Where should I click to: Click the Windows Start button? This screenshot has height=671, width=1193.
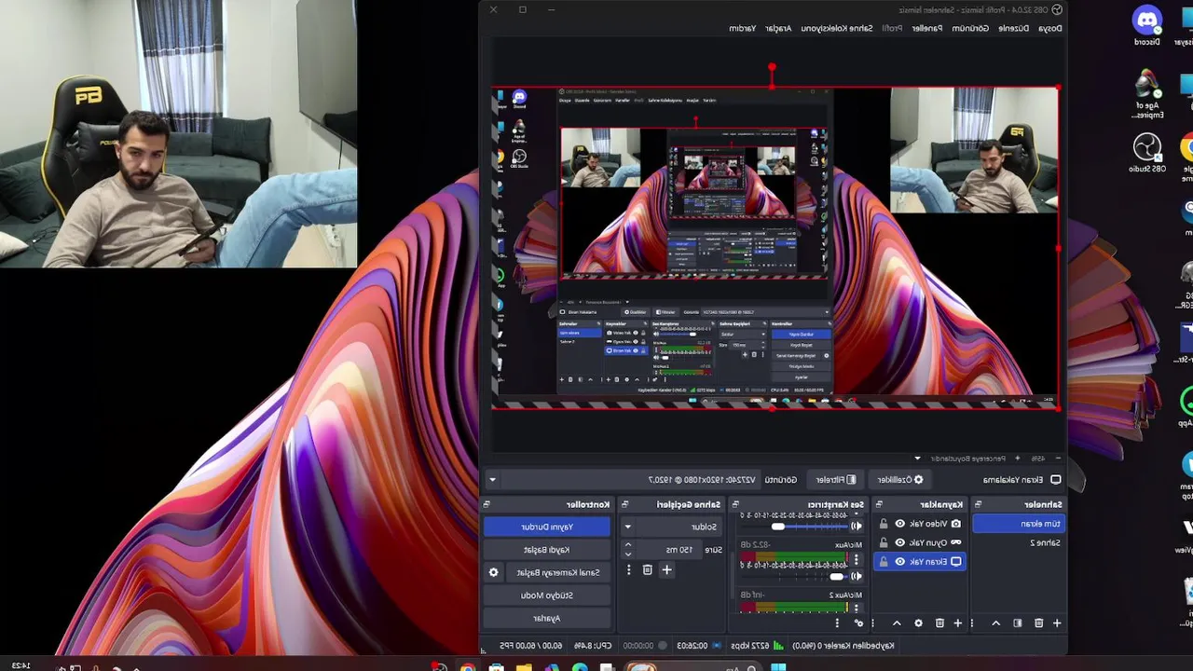tap(778, 667)
